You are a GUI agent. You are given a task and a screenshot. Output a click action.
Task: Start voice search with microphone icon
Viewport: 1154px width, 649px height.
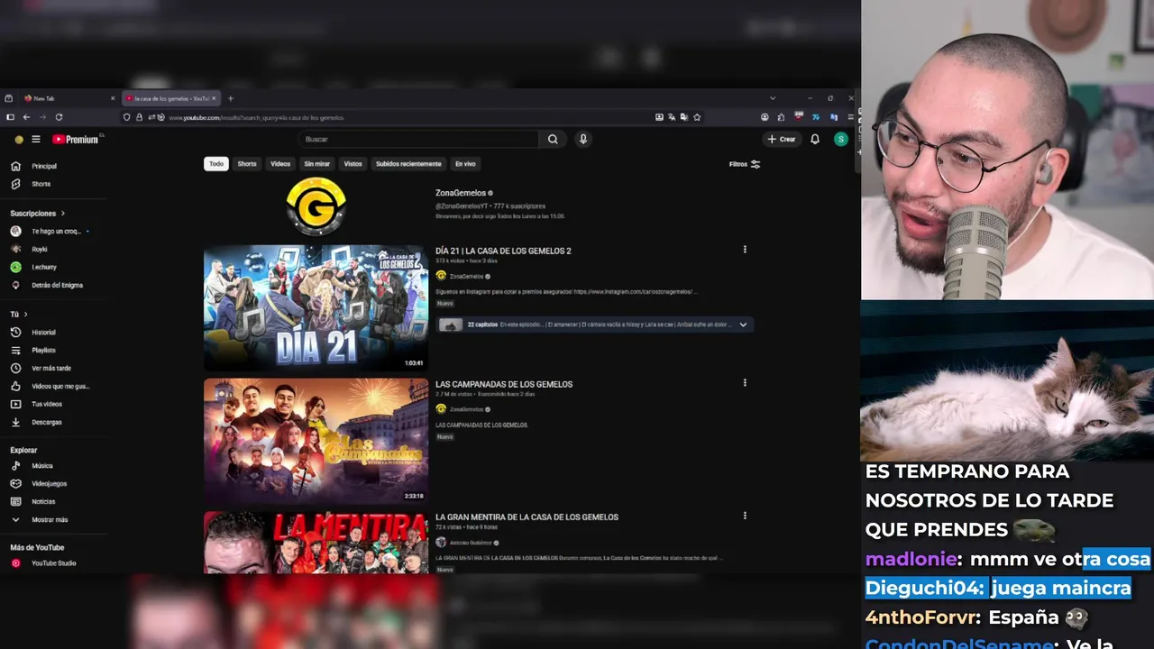pyautogui.click(x=583, y=140)
